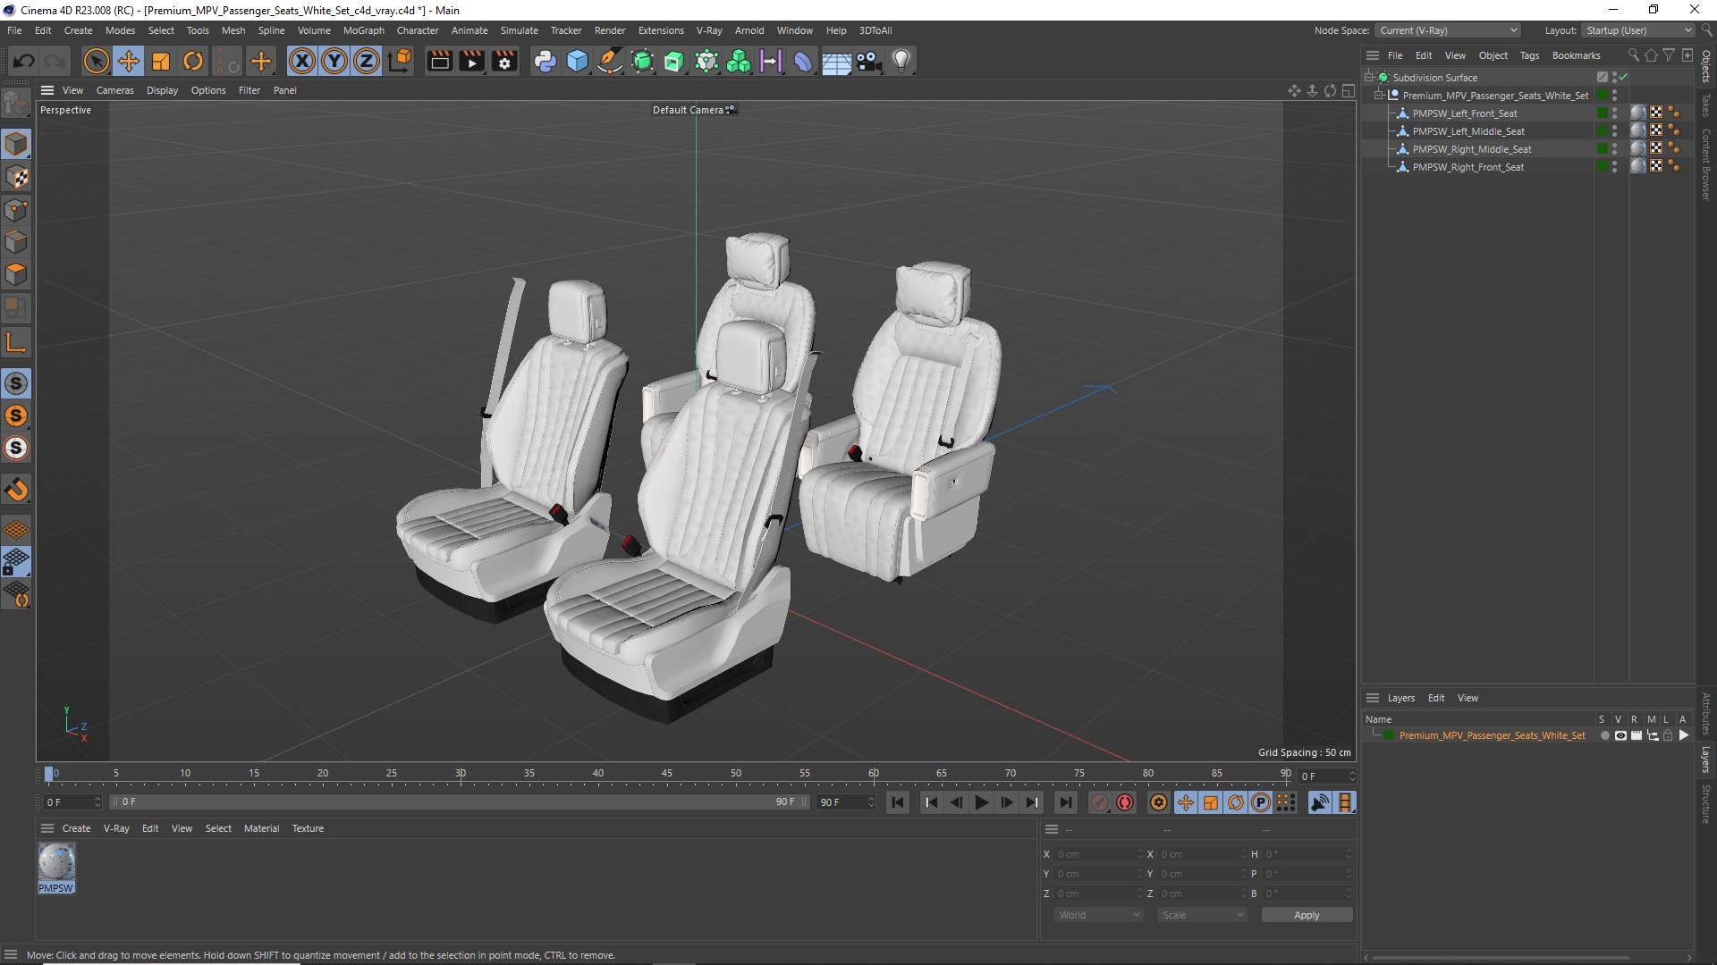Open the Node Space dropdown

point(1448,30)
